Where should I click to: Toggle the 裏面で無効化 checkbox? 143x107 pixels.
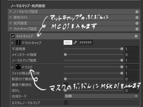[66, 85]
